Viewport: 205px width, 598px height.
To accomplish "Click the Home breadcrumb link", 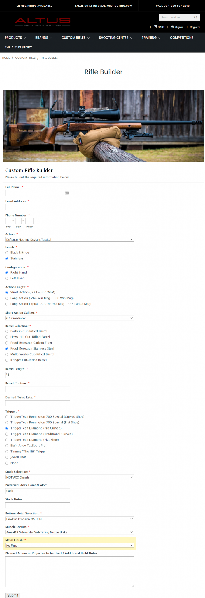I will coord(6,58).
